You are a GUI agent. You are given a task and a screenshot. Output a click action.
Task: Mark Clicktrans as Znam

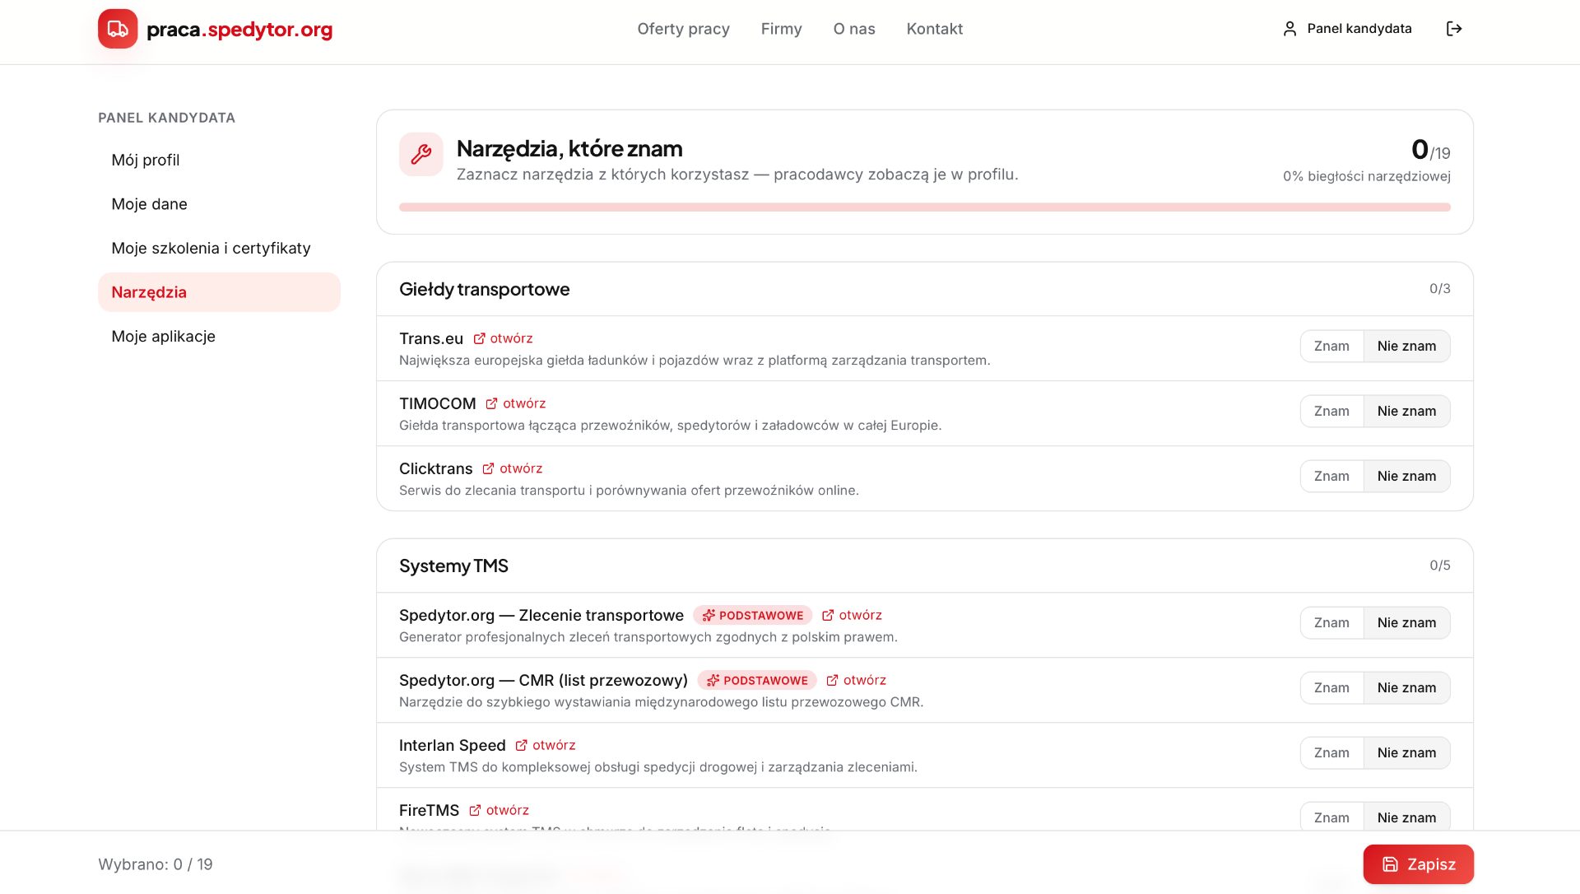click(x=1331, y=476)
